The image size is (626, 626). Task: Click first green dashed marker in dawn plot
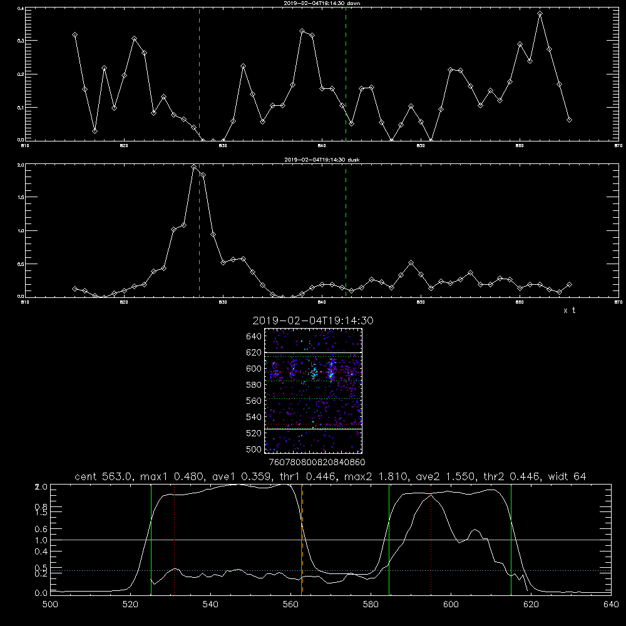199,74
